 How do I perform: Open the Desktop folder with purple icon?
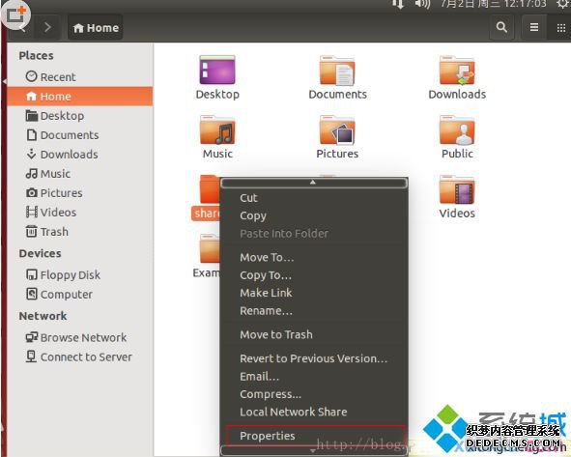[217, 71]
